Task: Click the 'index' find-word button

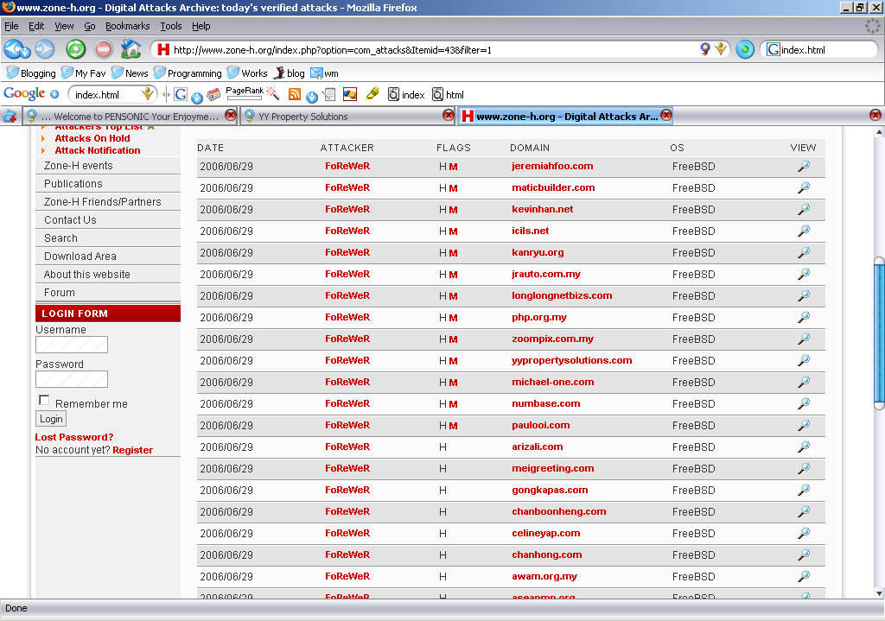Action: 406,95
